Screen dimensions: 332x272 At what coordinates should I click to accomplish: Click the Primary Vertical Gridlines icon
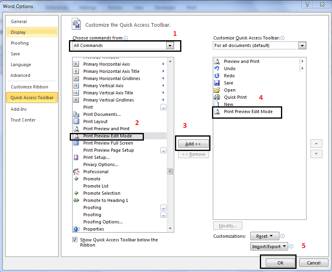76,100
